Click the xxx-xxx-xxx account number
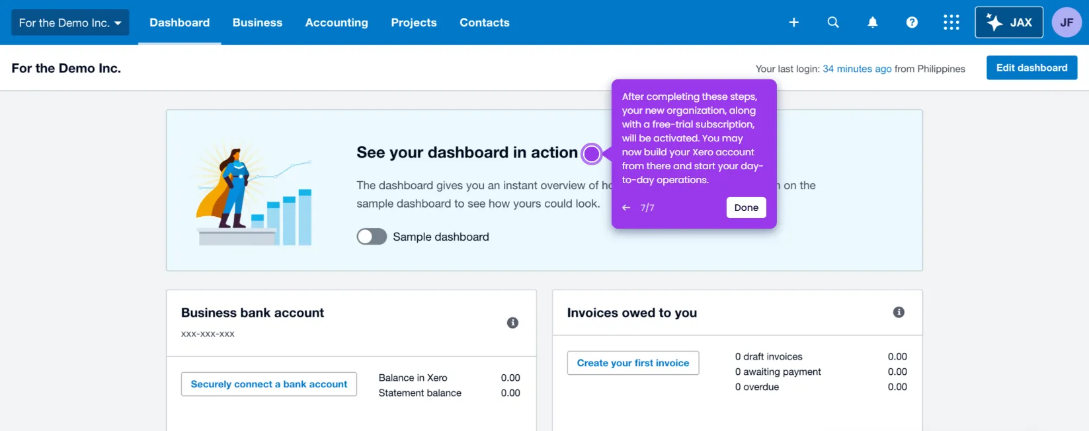This screenshot has width=1089, height=431. tap(208, 334)
